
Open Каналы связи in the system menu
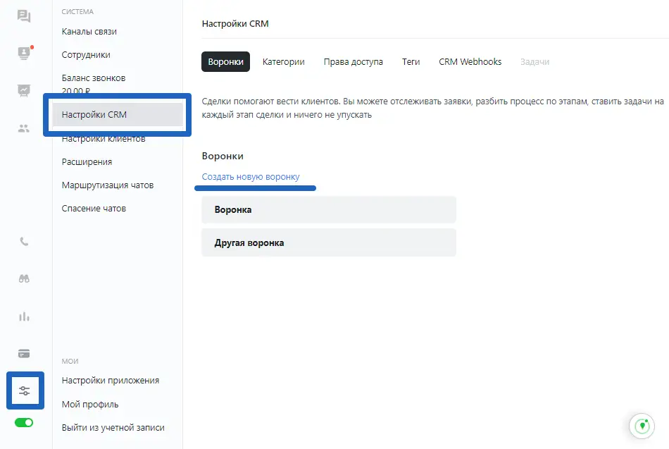89,32
